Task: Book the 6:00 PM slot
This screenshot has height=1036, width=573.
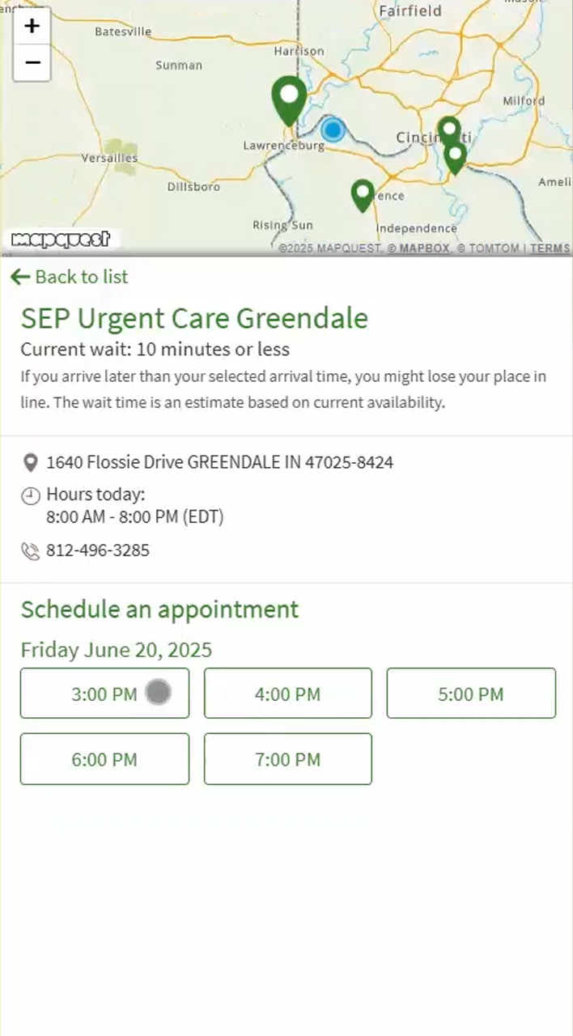Action: pyautogui.click(x=104, y=759)
